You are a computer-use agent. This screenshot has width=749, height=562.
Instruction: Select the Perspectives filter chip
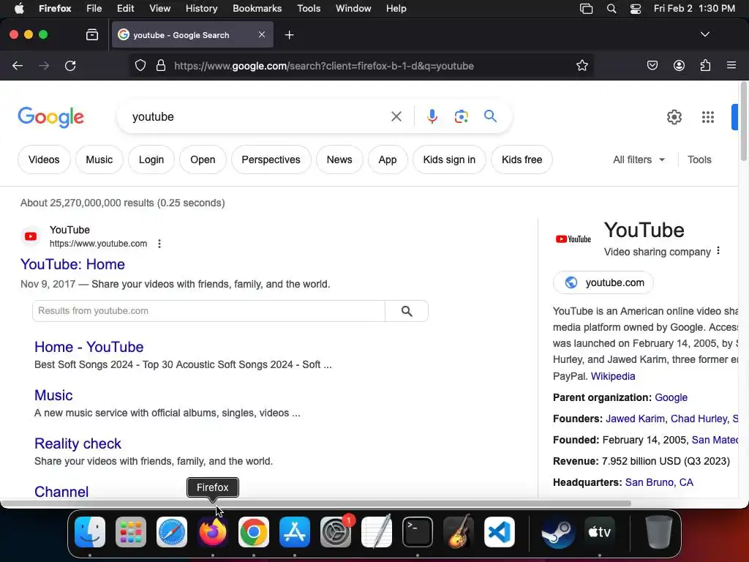click(x=271, y=160)
